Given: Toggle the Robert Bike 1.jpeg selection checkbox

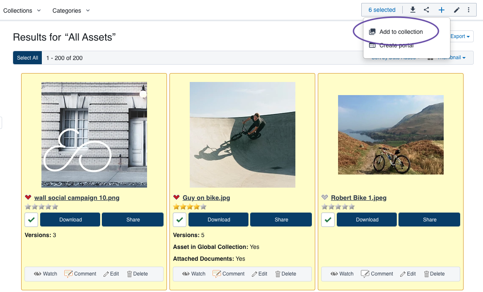Looking at the screenshot, I should click(327, 220).
